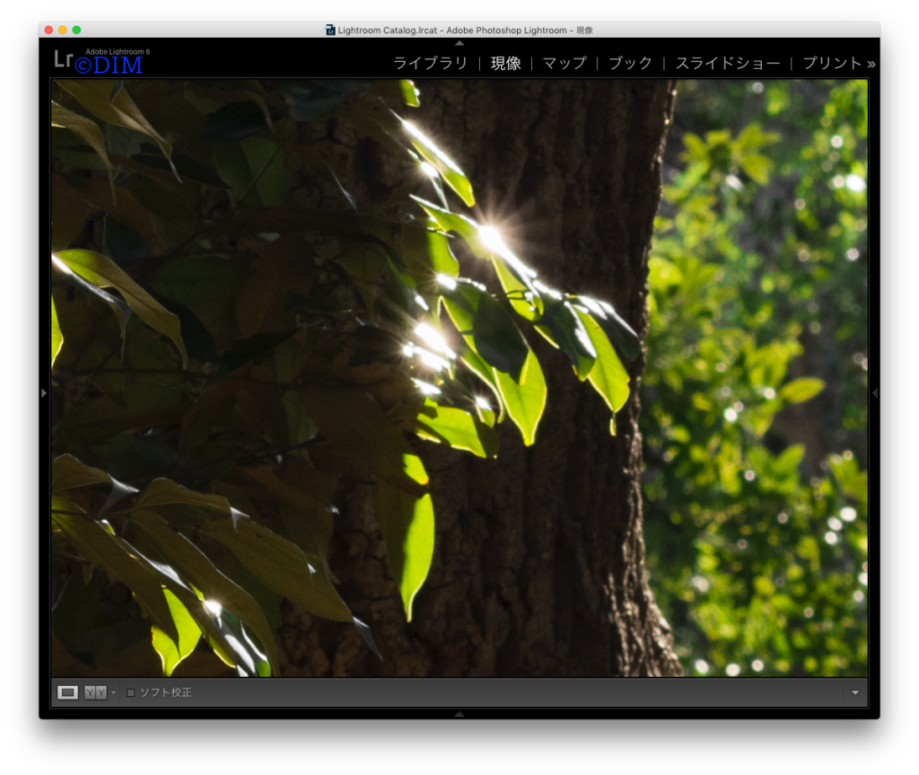Open the ブック module

630,63
